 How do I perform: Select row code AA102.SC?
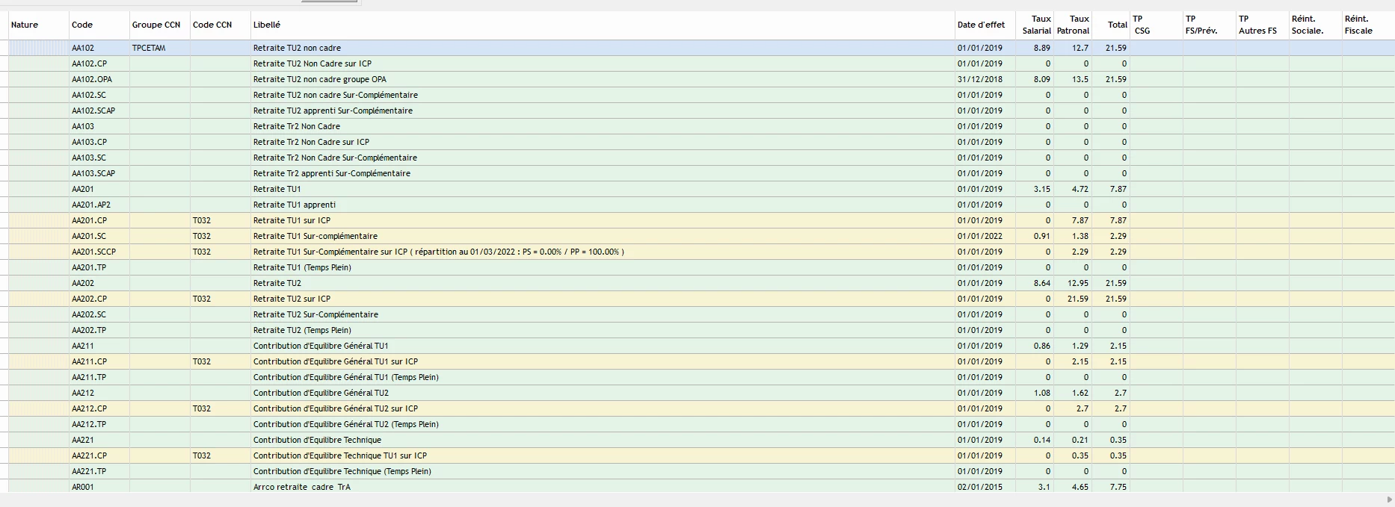click(x=89, y=95)
